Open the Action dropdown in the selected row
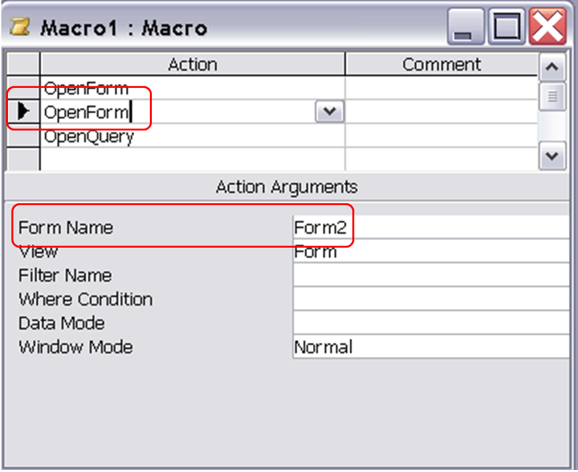Viewport: 578px width, 472px height. [330, 111]
